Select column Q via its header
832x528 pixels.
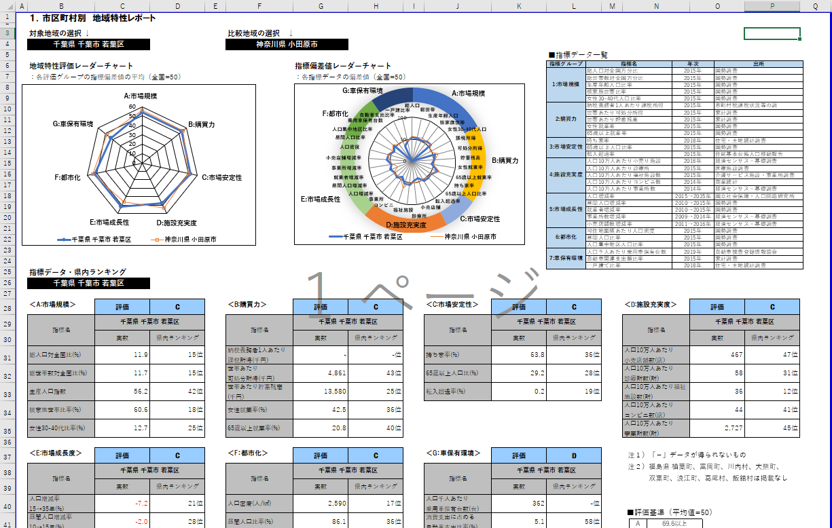point(815,6)
